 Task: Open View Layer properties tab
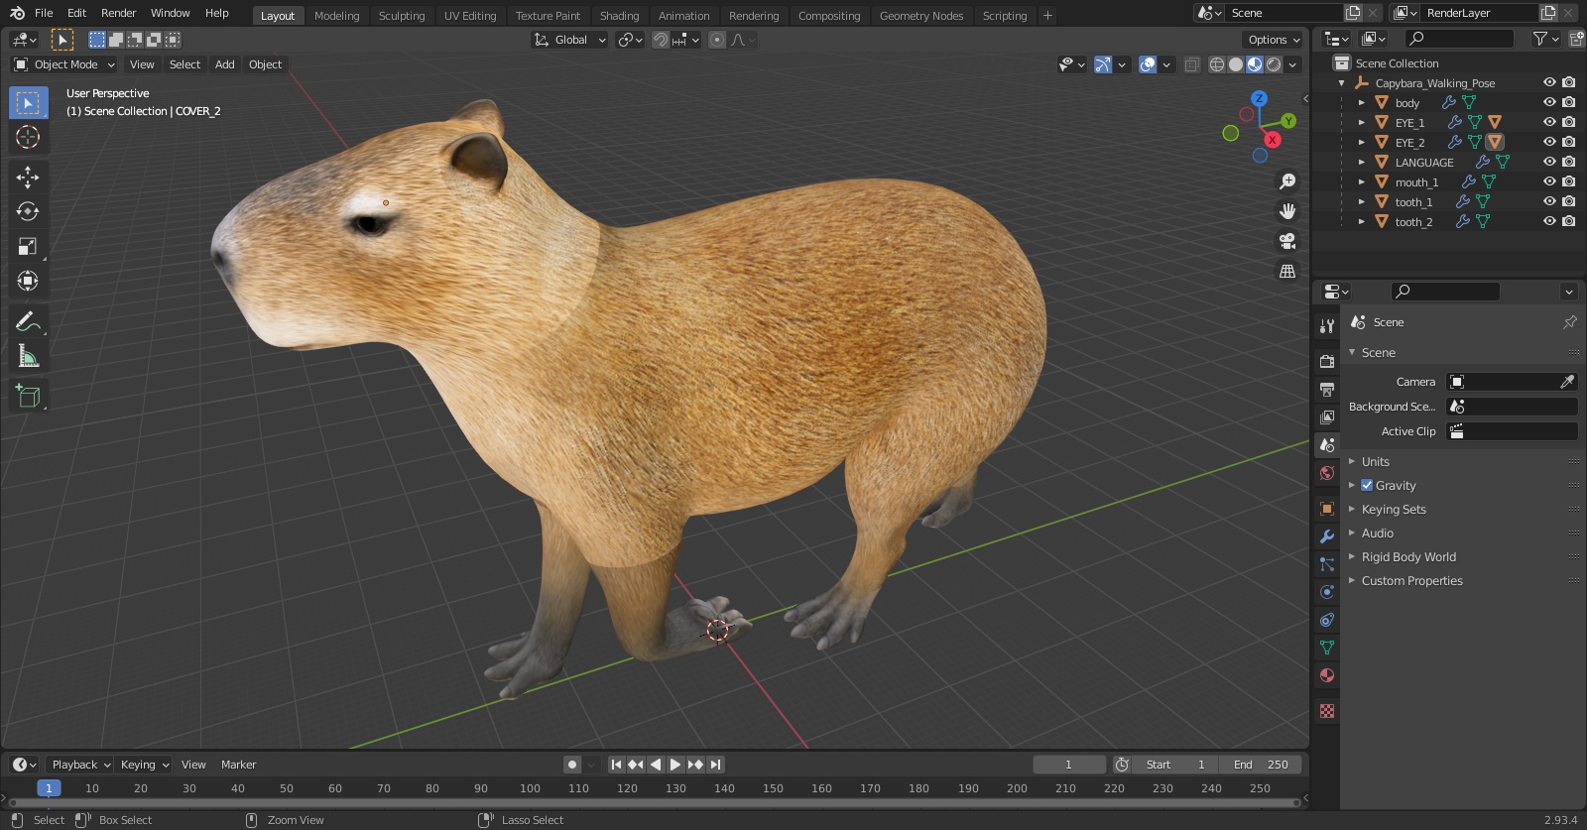tap(1327, 417)
